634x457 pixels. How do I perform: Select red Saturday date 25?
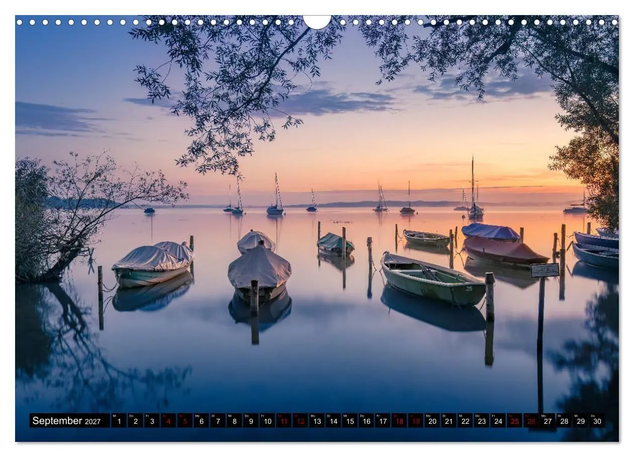(515, 421)
